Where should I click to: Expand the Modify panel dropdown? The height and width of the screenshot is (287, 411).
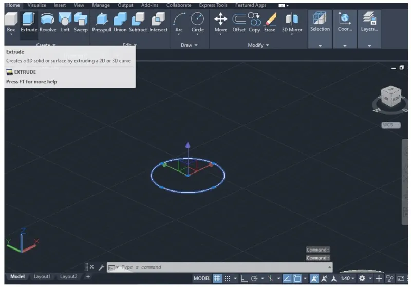click(x=258, y=45)
